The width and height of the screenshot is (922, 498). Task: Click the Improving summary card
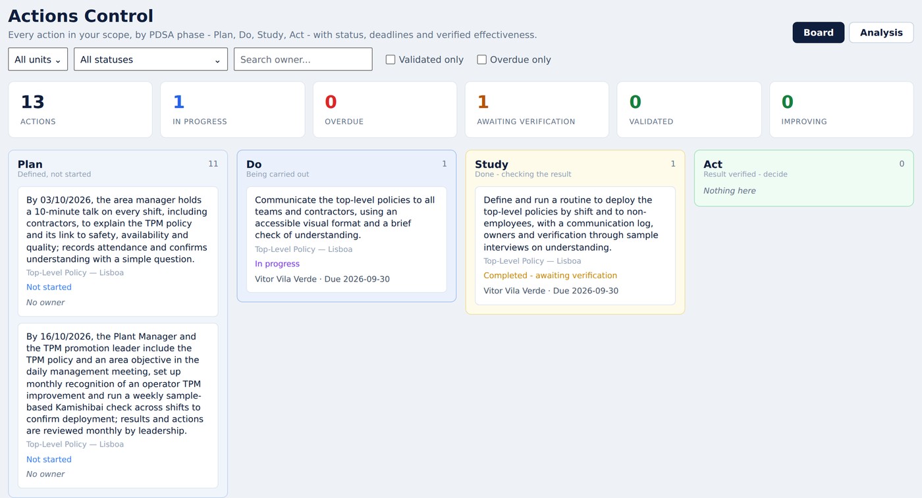842,110
